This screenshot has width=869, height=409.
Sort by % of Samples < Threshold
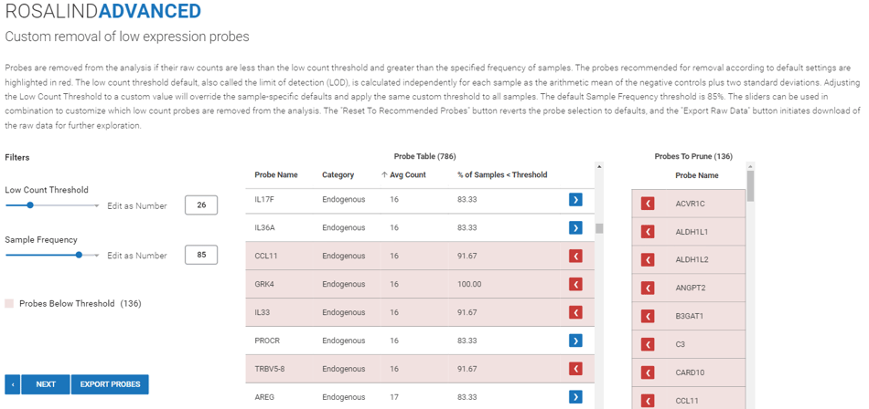point(502,175)
